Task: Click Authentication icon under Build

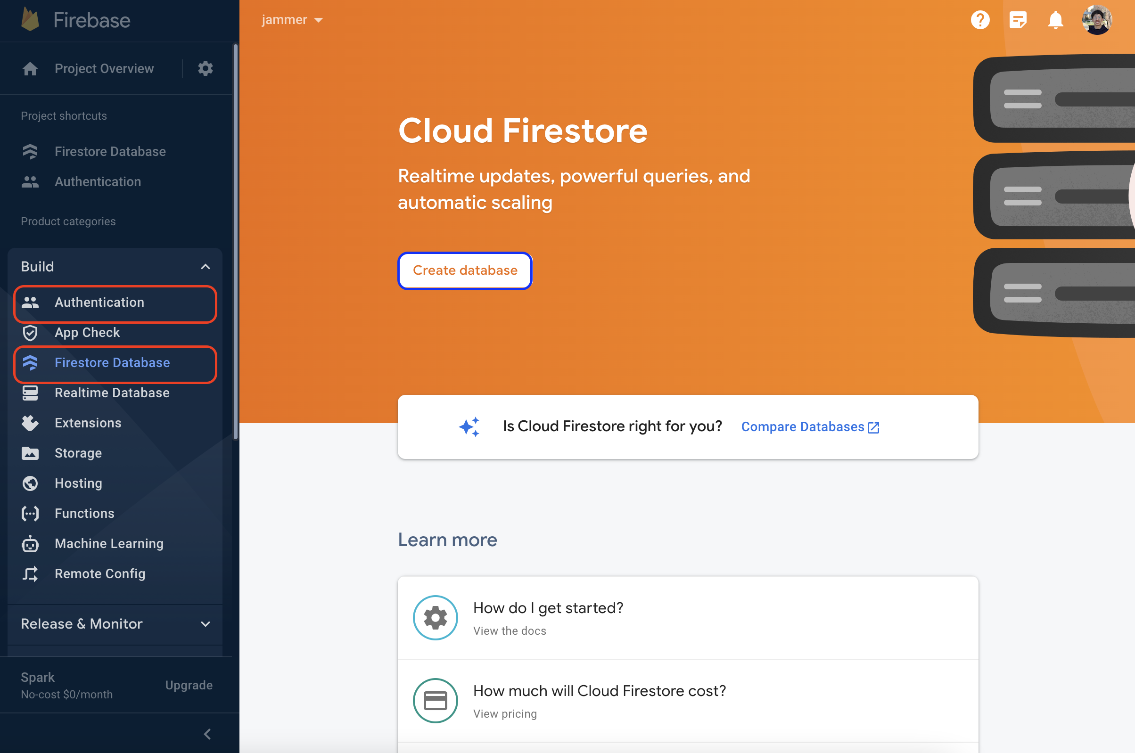Action: tap(30, 302)
